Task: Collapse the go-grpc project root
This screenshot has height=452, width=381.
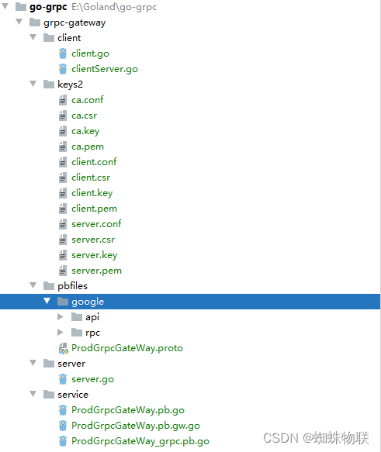Action: pyautogui.click(x=5, y=6)
